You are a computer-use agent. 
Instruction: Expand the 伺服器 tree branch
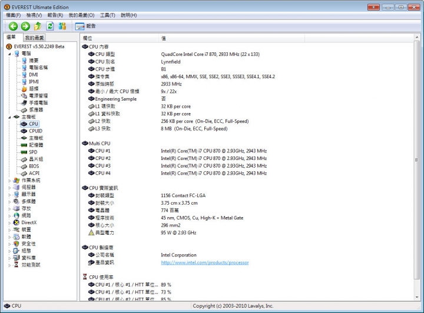click(x=9, y=188)
